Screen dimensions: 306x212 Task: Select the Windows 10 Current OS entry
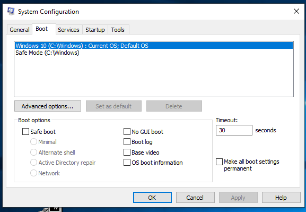[154, 46]
